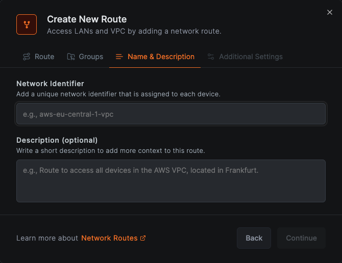Click the Continue button
This screenshot has height=263, width=342.
(301, 238)
